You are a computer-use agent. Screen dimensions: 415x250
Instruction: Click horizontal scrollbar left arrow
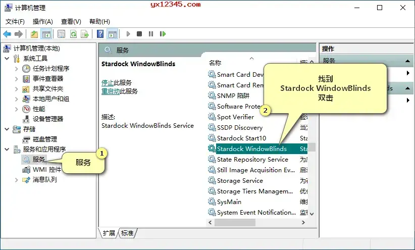click(x=210, y=222)
